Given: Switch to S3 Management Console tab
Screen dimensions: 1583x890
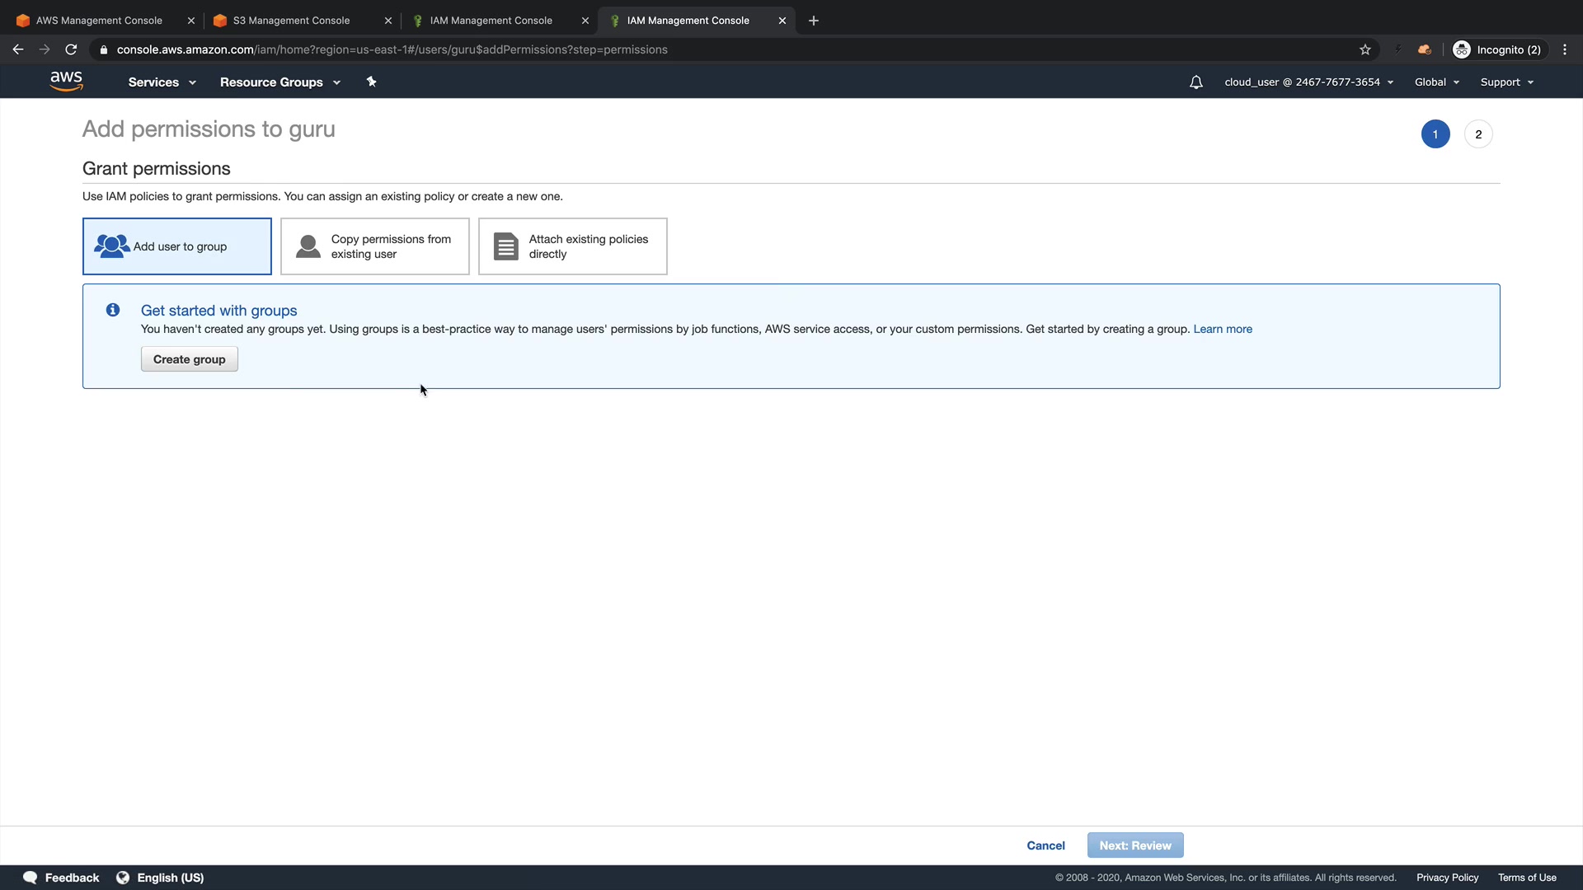Looking at the screenshot, I should [x=291, y=21].
